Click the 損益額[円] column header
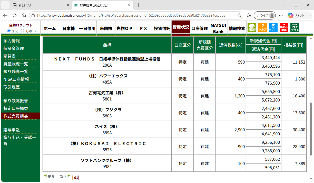The image size is (314, 183). pos(294,45)
